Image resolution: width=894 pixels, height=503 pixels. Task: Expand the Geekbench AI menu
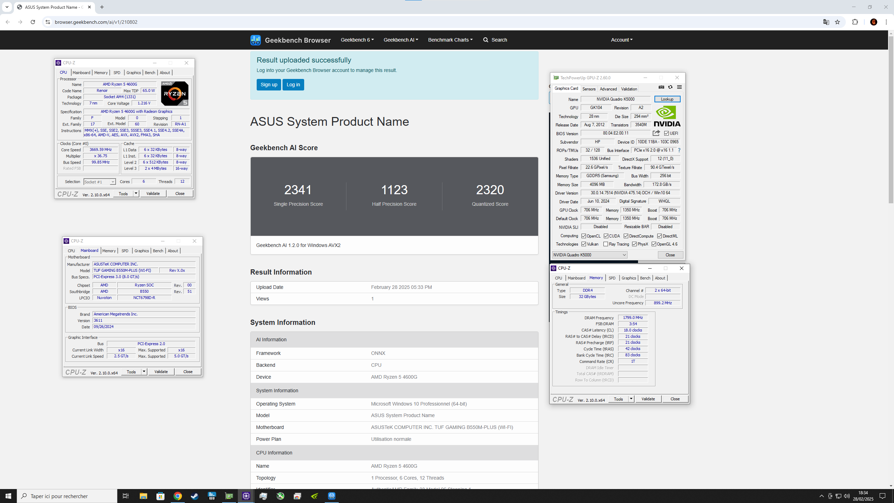401,40
